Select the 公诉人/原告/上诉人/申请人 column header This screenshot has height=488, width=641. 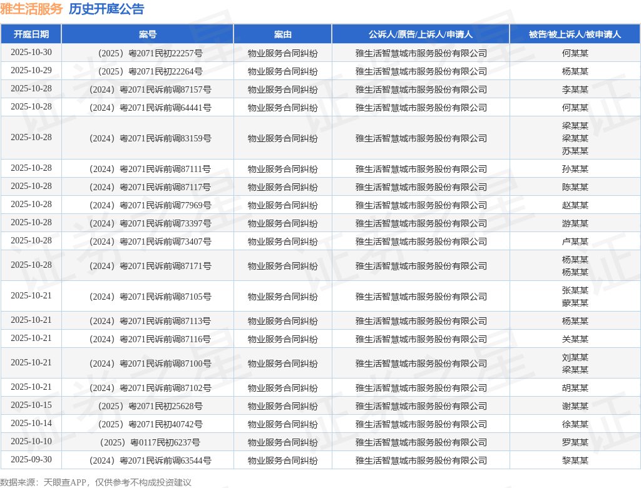(421, 34)
